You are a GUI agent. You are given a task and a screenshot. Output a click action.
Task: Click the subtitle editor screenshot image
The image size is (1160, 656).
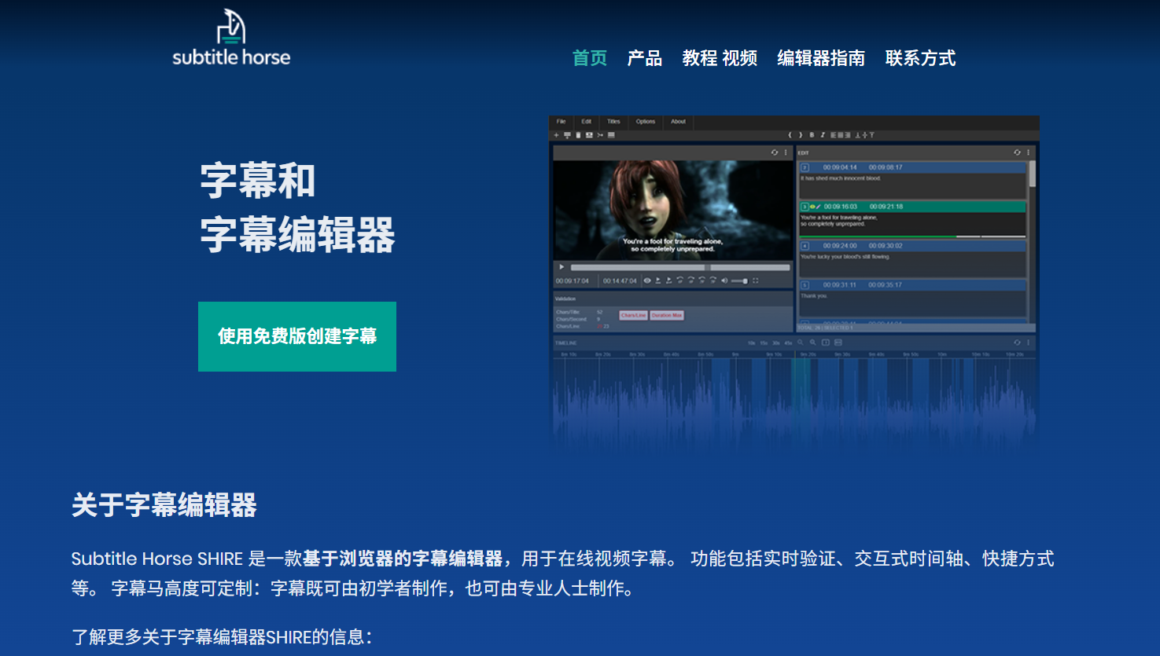pyautogui.click(x=794, y=284)
